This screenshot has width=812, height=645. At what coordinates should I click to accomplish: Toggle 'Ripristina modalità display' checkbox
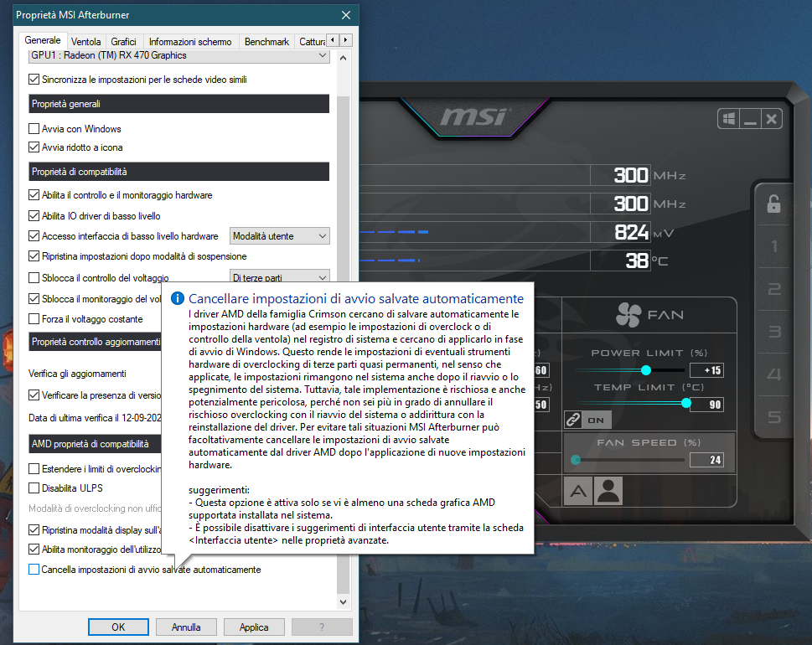pos(34,529)
